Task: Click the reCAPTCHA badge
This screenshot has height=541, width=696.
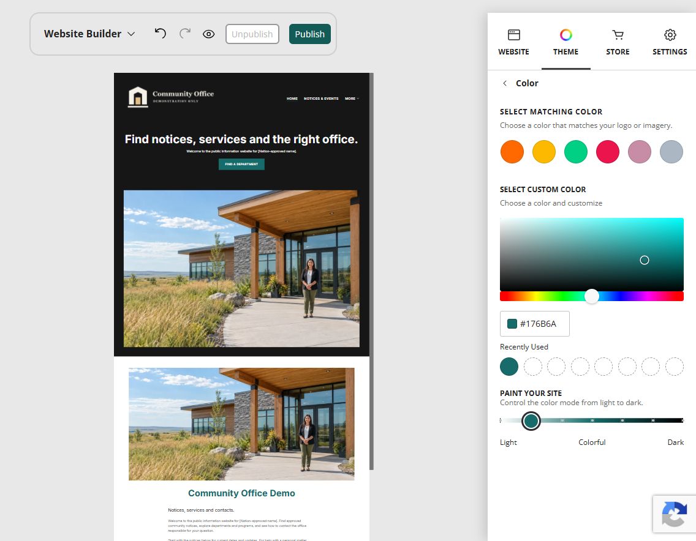Action: (674, 514)
